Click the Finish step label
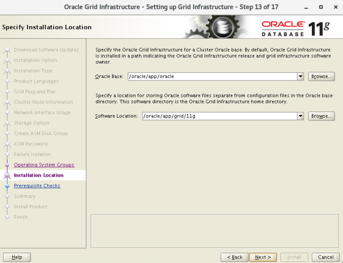343x263 pixels. tap(21, 217)
